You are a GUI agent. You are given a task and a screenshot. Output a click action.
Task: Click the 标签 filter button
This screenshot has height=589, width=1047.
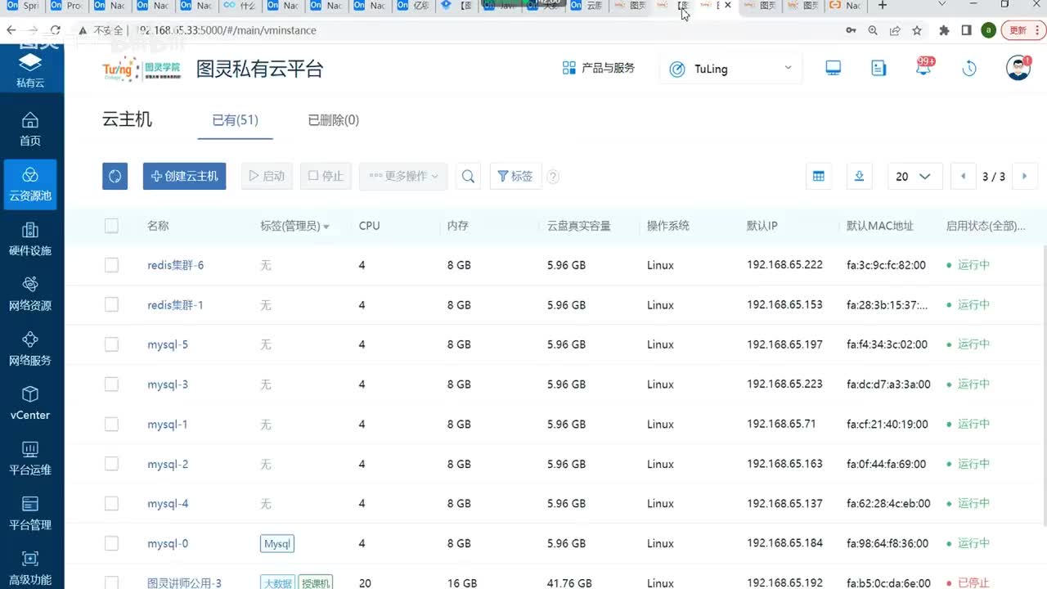click(515, 176)
